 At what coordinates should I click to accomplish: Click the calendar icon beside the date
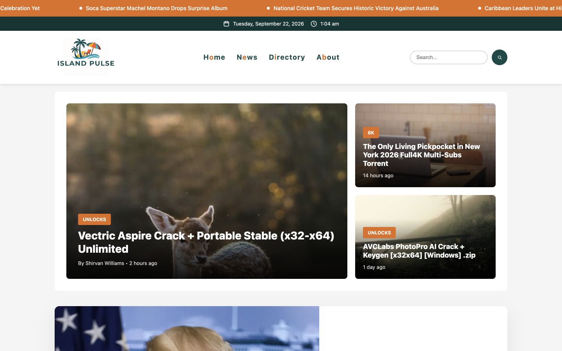226,24
